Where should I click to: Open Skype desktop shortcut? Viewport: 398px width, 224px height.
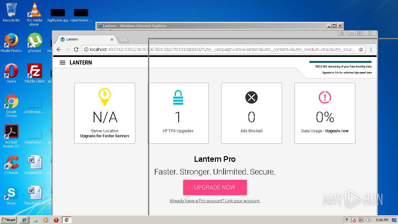click(11, 195)
